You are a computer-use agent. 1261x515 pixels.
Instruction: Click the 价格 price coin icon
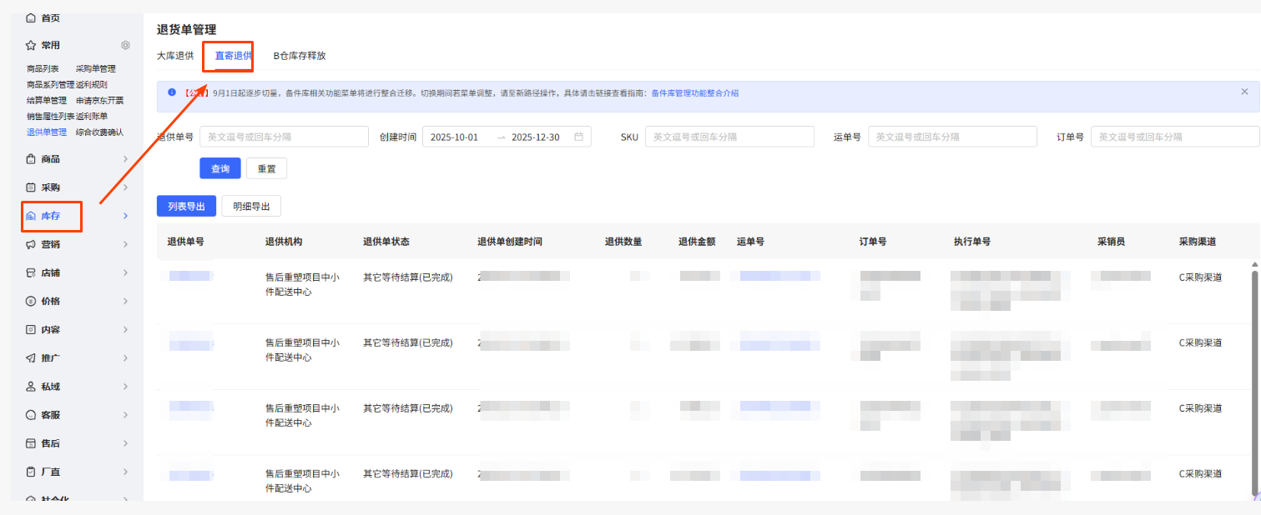point(31,301)
